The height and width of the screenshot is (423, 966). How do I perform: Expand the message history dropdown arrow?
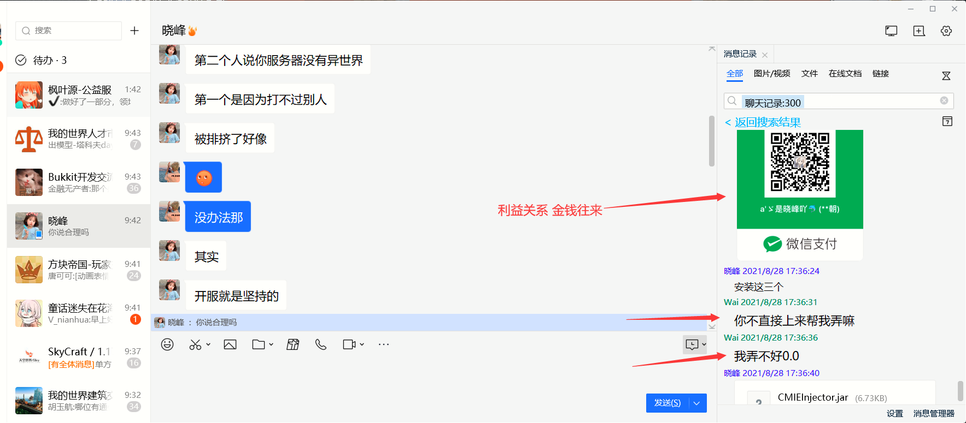[x=704, y=344]
